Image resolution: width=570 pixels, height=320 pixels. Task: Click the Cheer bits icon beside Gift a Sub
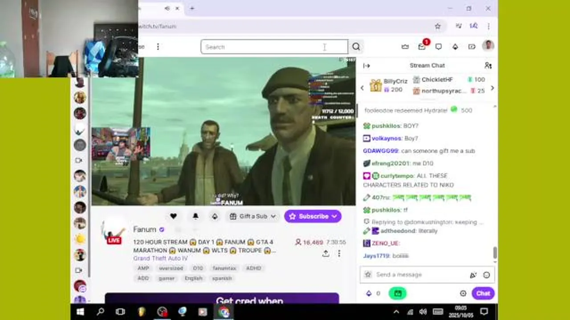pos(215,216)
